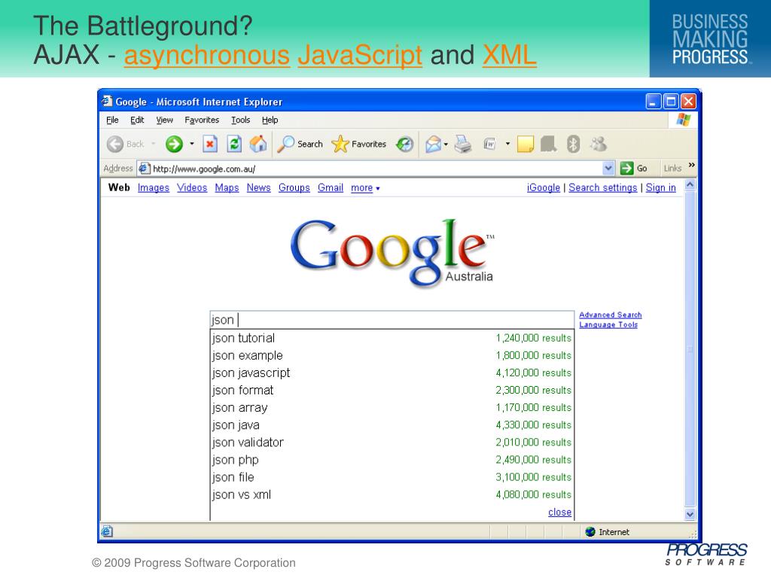Expand the Links toolbar chevron
This screenshot has height=578, width=771.
pos(692,165)
